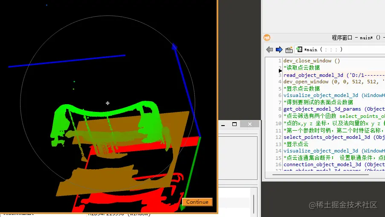The height and width of the screenshot is (217, 385).
Task: Click the minimize button of the small window
Action: point(223,124)
